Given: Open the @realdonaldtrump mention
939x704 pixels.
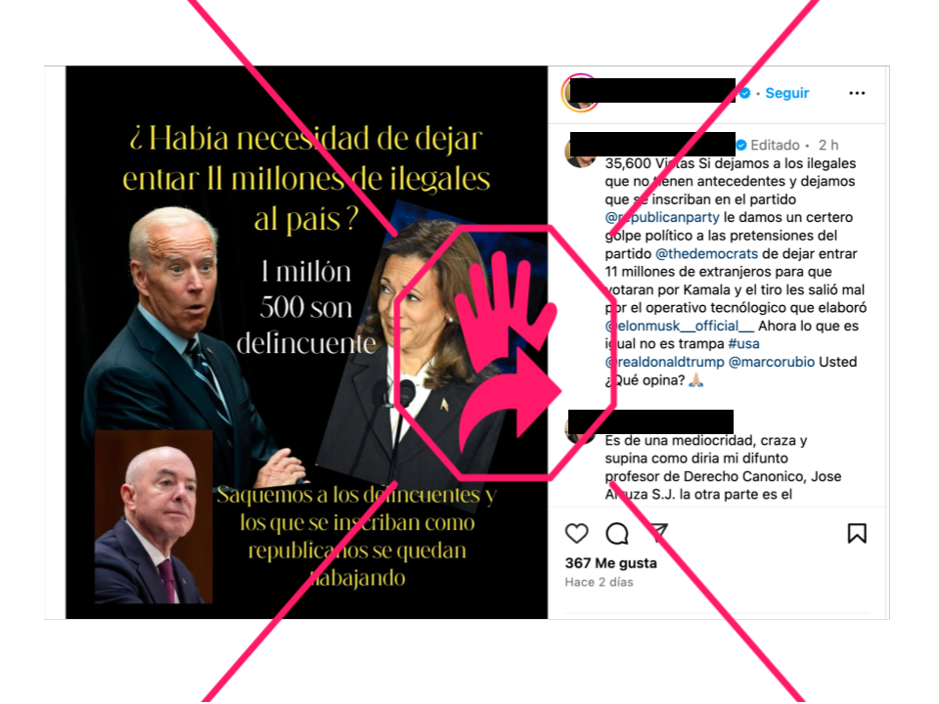Looking at the screenshot, I should (x=664, y=362).
